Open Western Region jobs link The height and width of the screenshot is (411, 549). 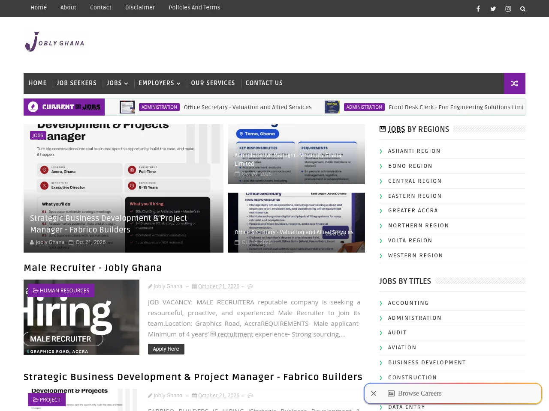click(x=416, y=256)
